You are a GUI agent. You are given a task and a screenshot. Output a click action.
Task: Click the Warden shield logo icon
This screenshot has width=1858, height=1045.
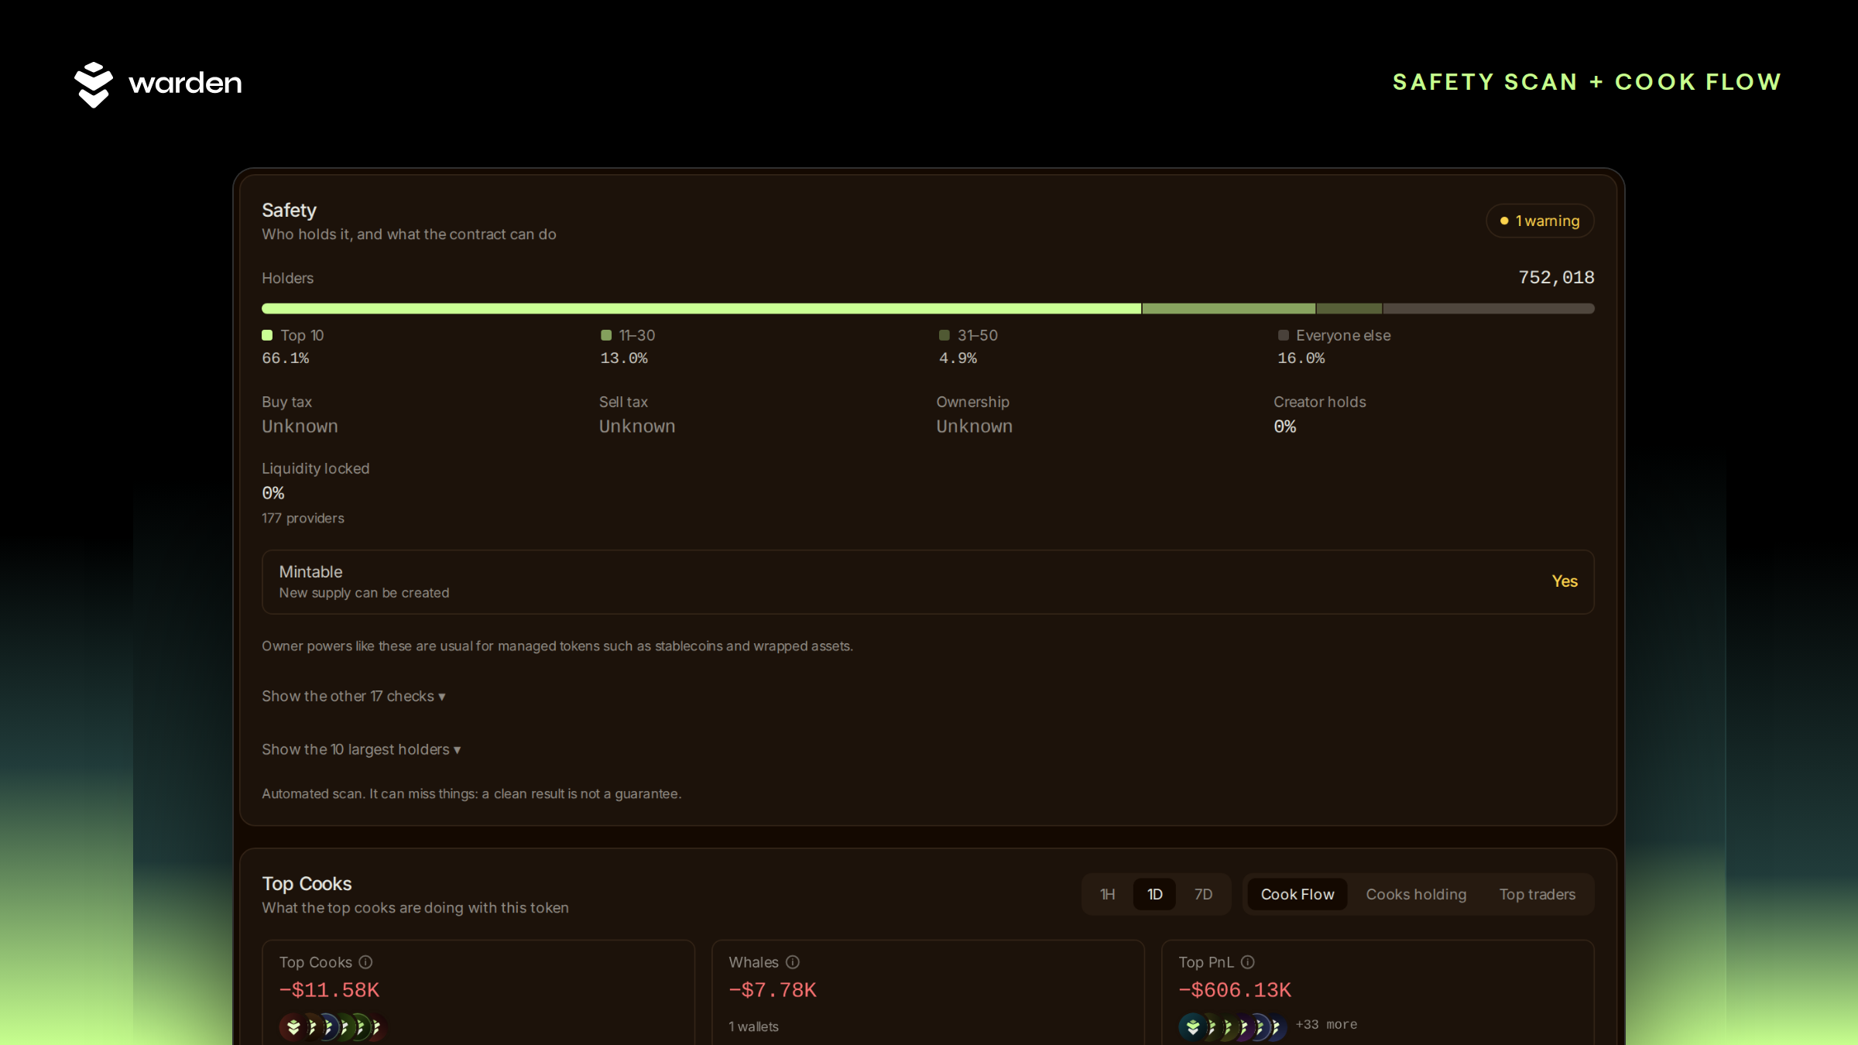[x=94, y=84]
